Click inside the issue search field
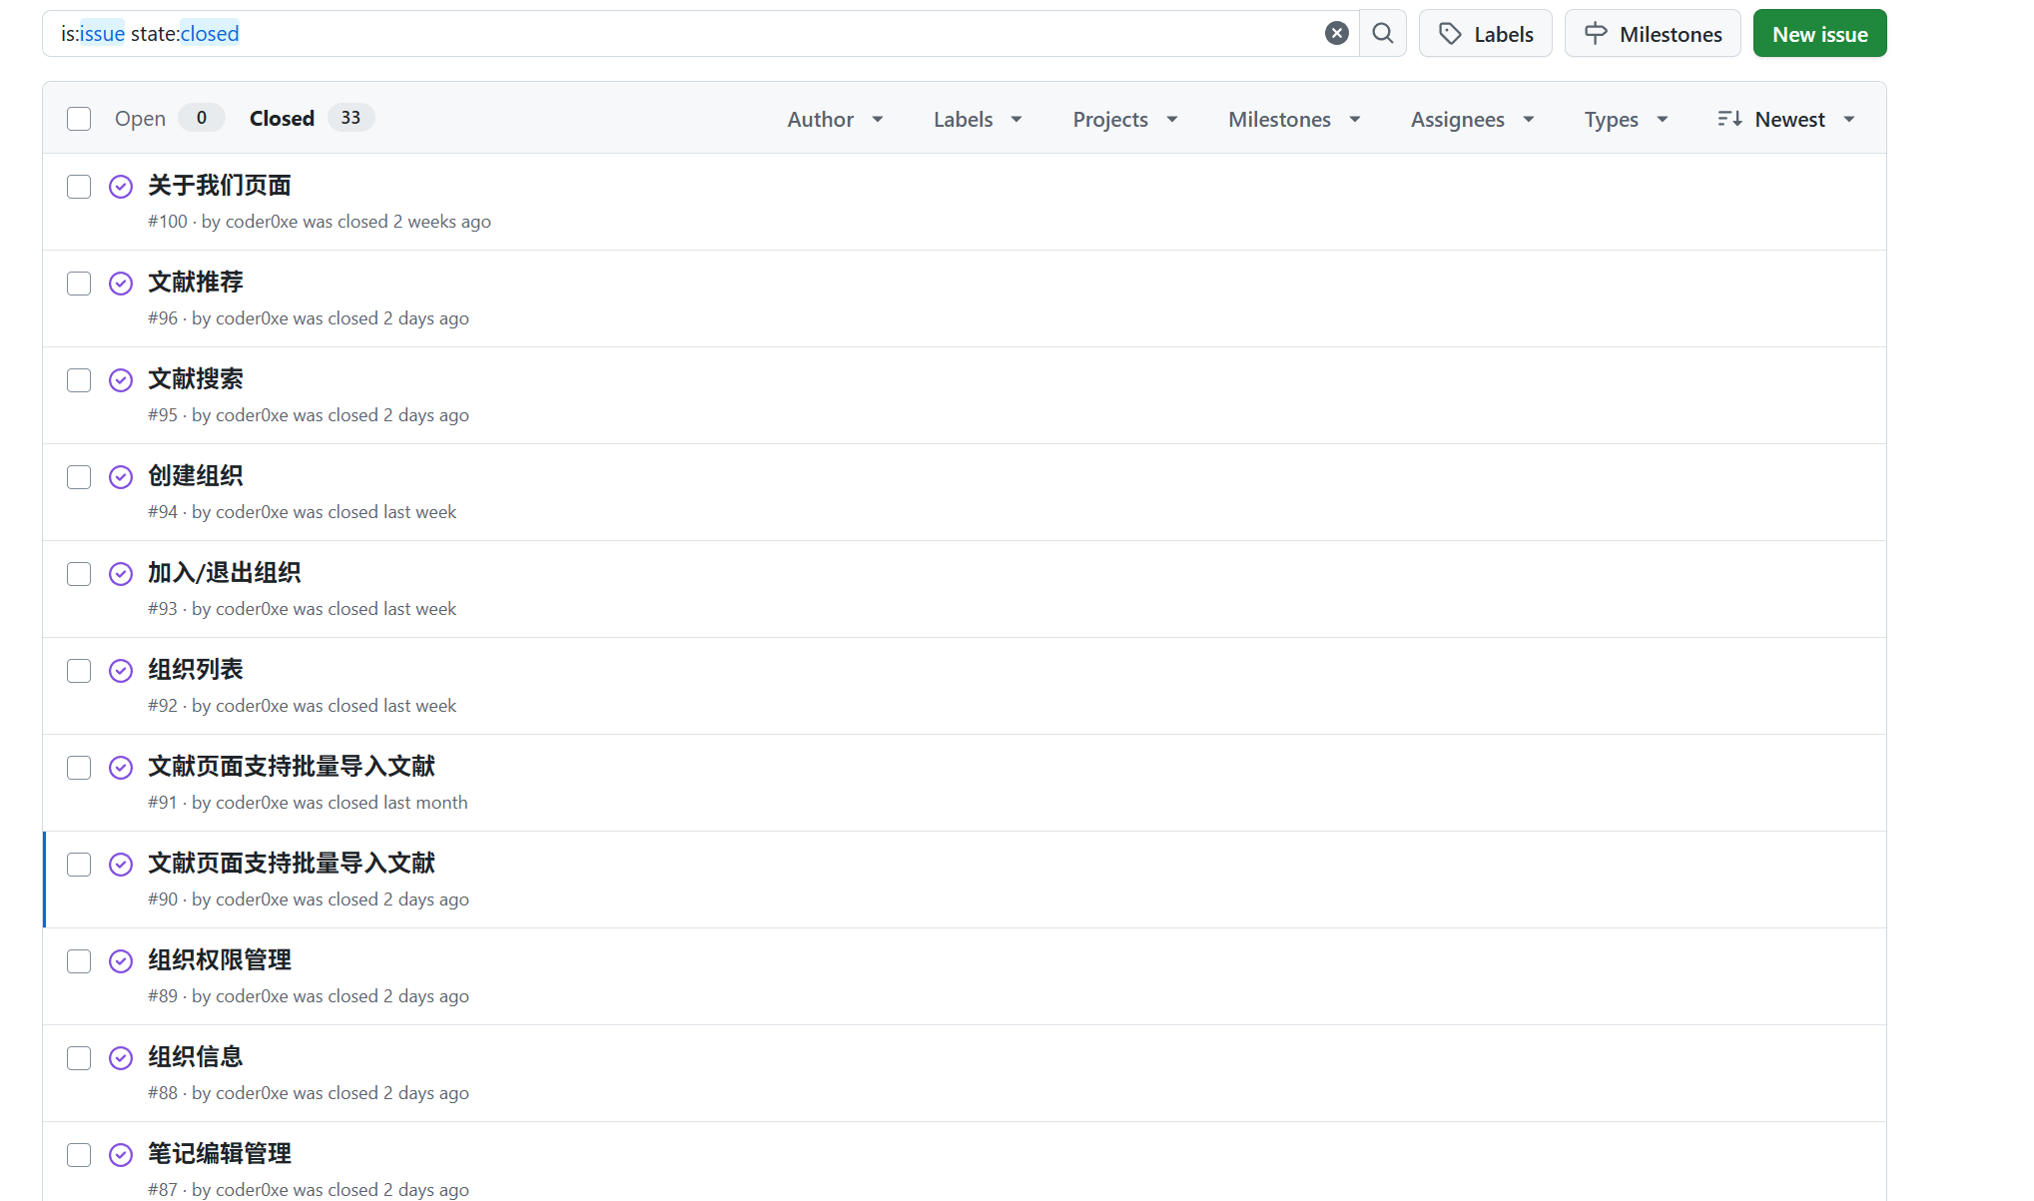2034x1201 pixels. click(x=699, y=34)
